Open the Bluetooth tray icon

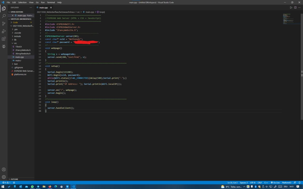(x=256, y=187)
